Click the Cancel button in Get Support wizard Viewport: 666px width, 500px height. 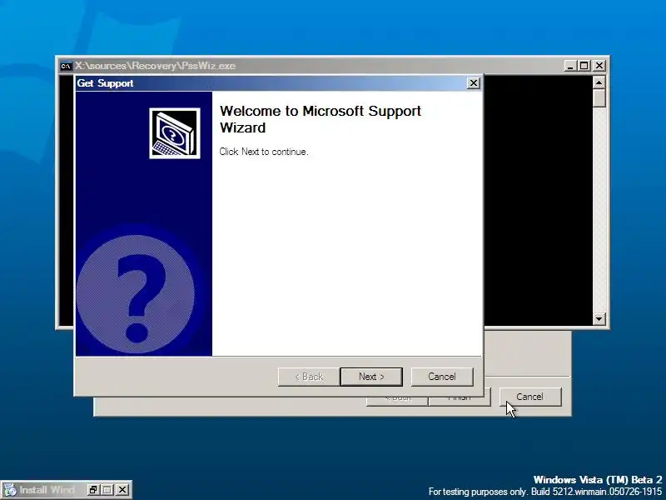coord(442,377)
